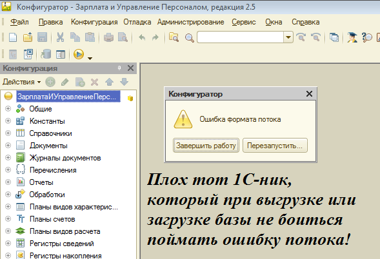380x259 pixels.
Task: Click the Open file folder icon
Action: [x=28, y=37]
